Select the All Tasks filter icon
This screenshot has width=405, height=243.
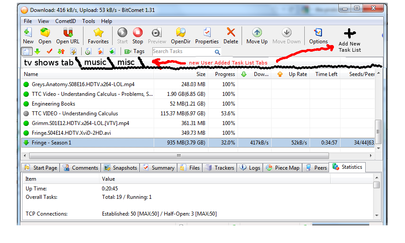coord(26,51)
